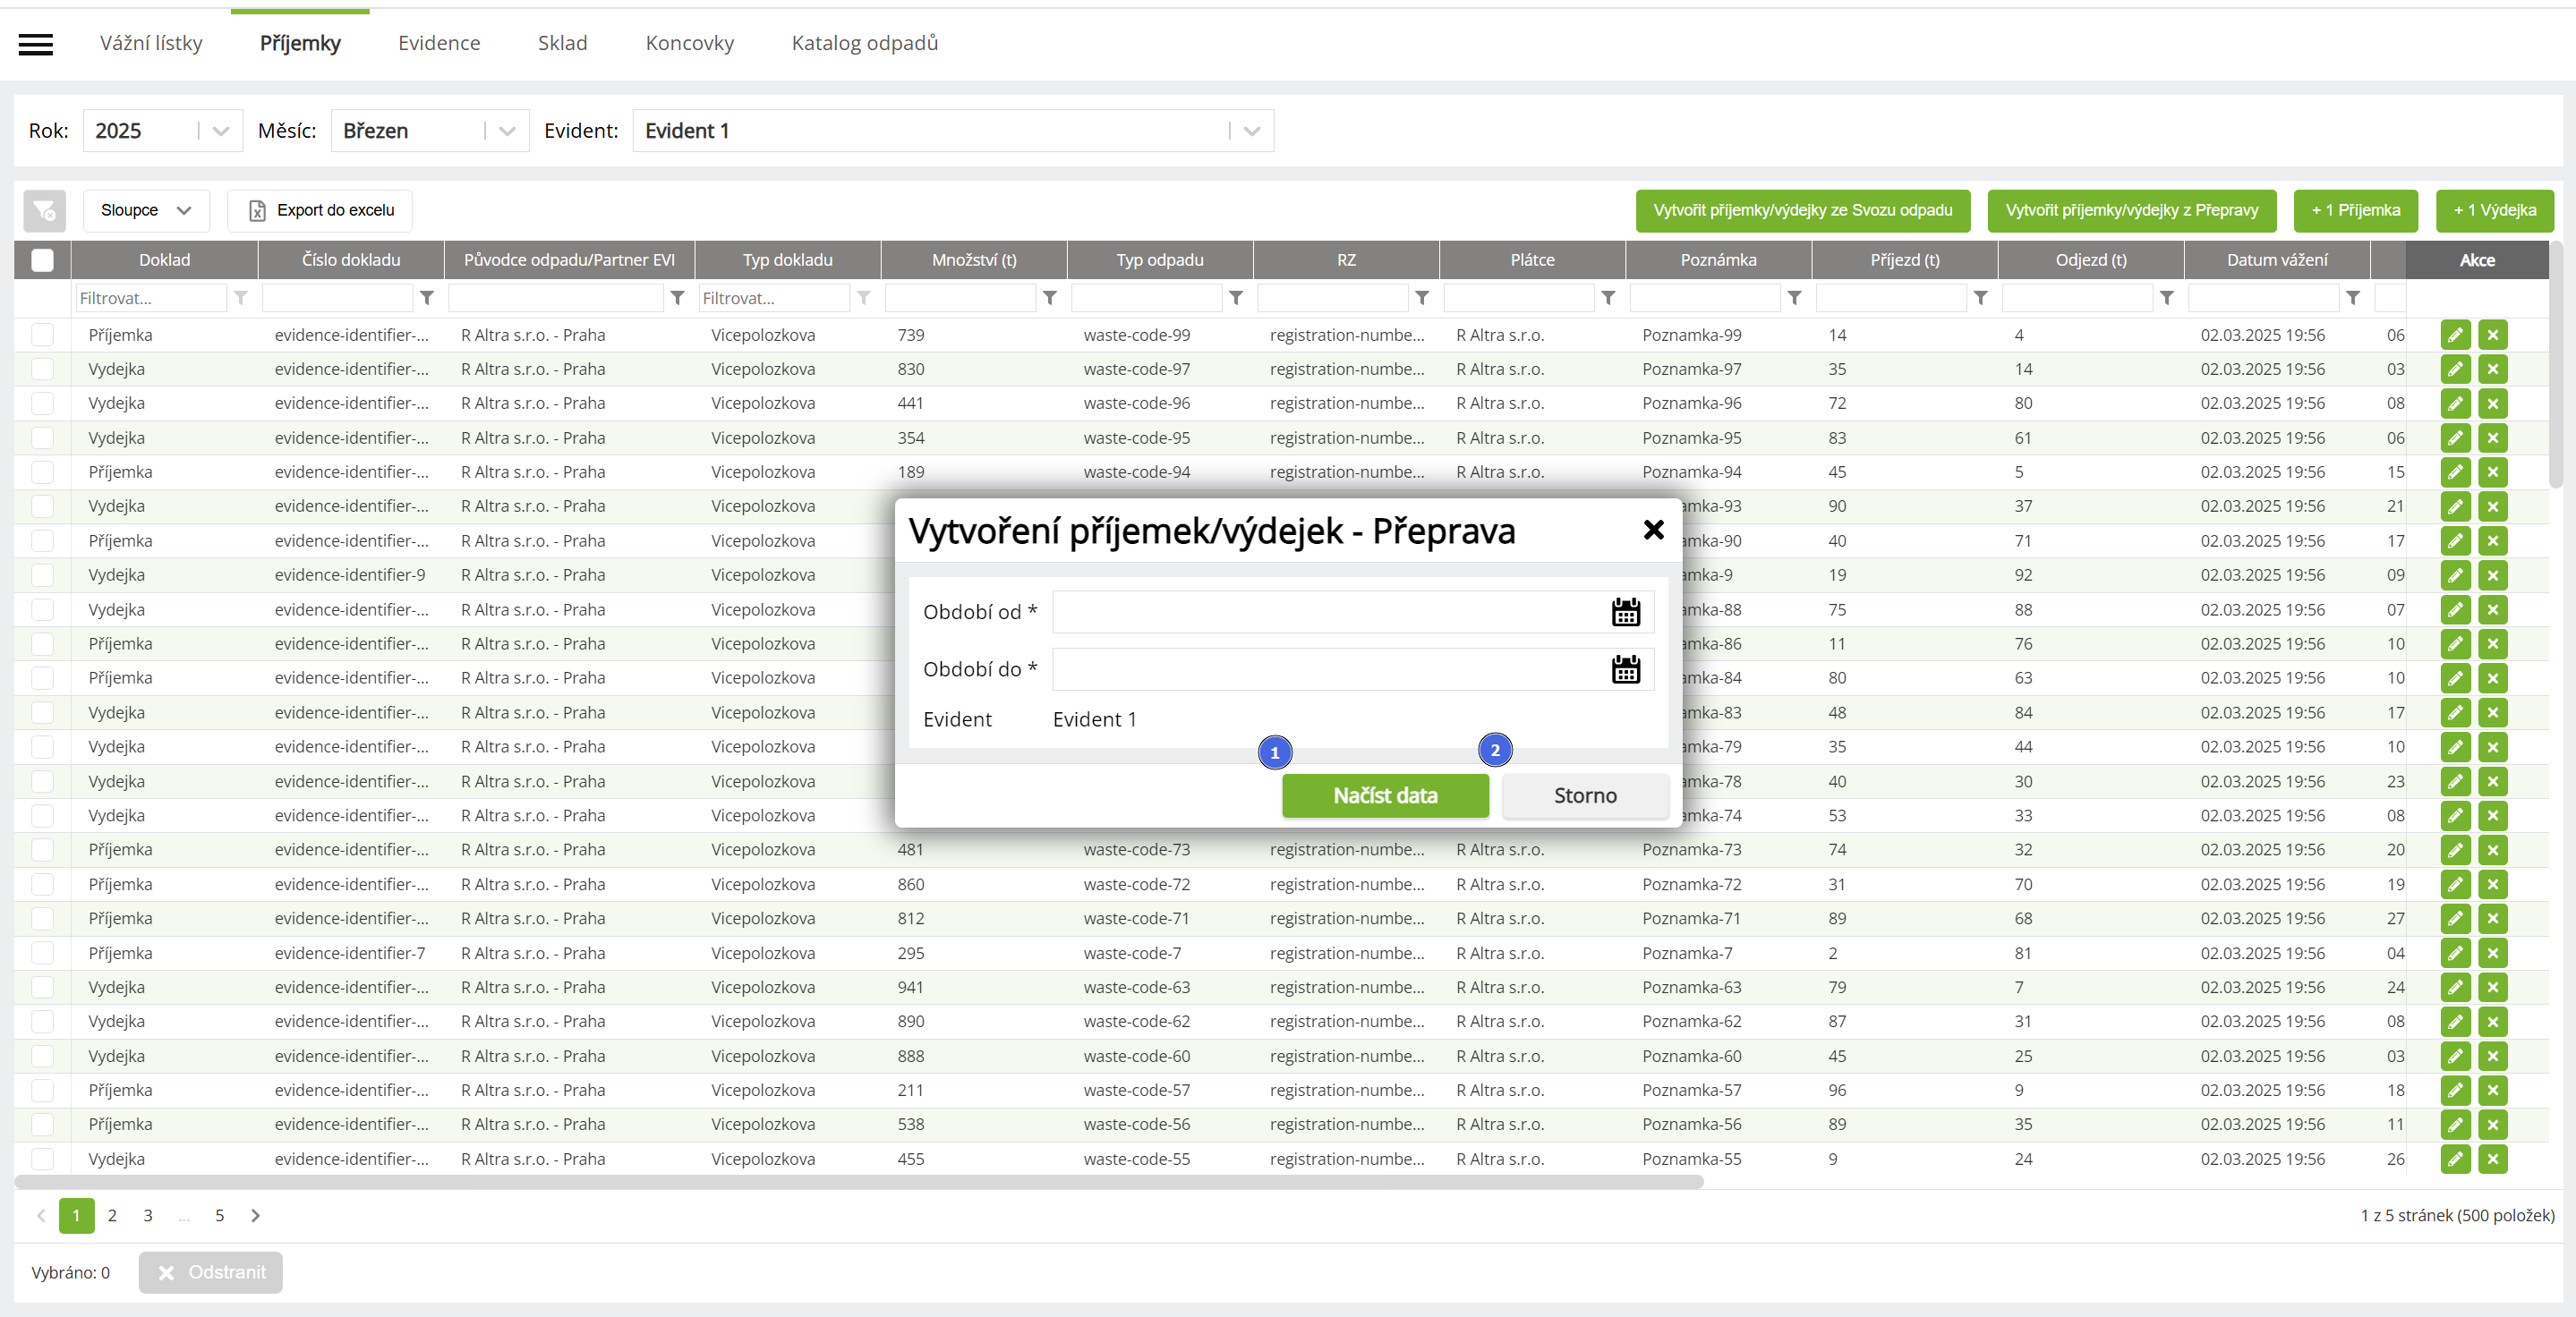Click the clear filters funnel icon
Viewport: 2576px width, 1317px height.
[44, 211]
